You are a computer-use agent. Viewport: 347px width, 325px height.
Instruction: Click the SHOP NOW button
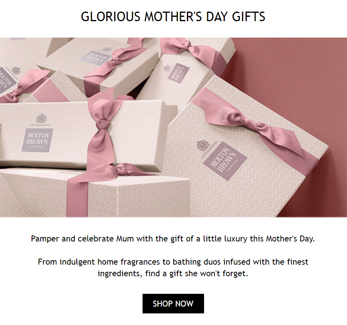(x=173, y=303)
